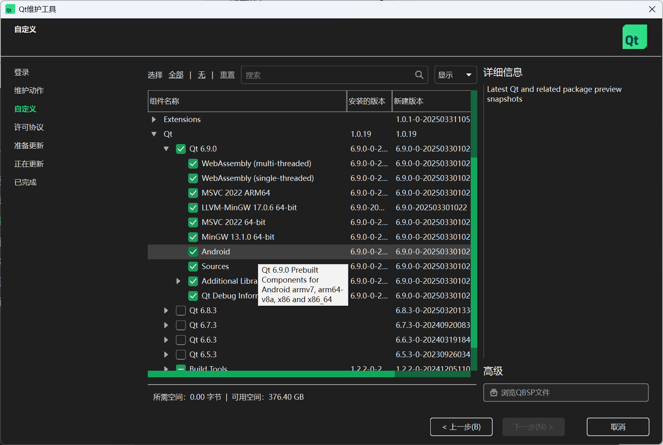Uncheck WebAssembly (multi-threaded) checkbox
Screen dimensions: 663x445
pyautogui.click(x=193, y=163)
